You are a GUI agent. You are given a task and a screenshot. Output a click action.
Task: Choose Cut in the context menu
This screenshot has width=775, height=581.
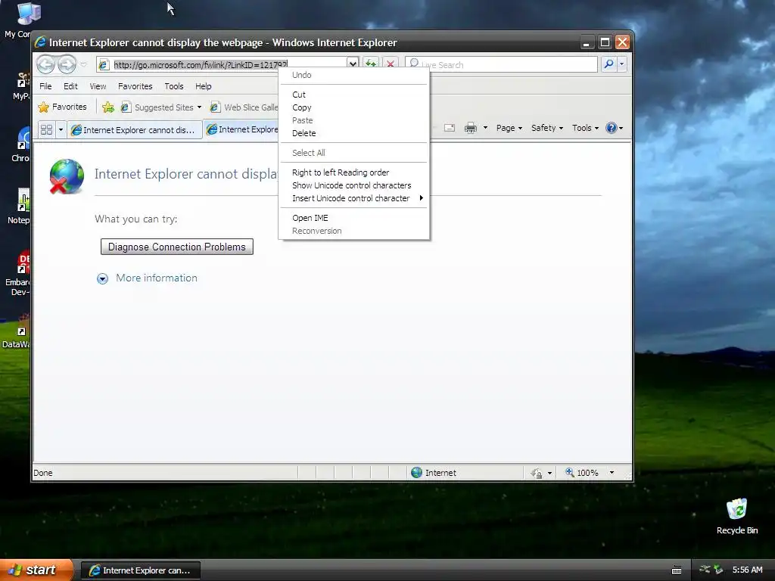(354, 95)
